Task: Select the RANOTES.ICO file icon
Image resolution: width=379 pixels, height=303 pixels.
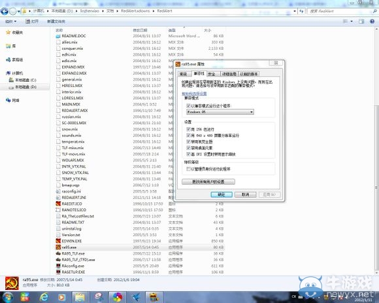Action: (58, 210)
